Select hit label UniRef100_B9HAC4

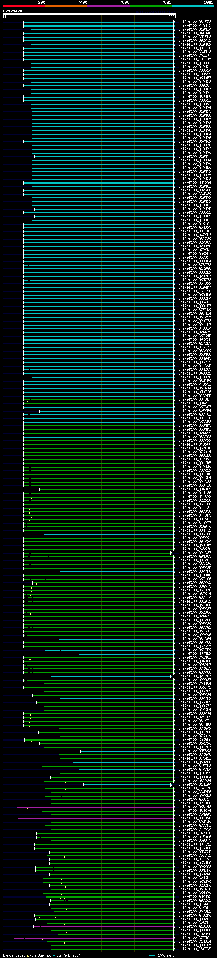pos(195,261)
